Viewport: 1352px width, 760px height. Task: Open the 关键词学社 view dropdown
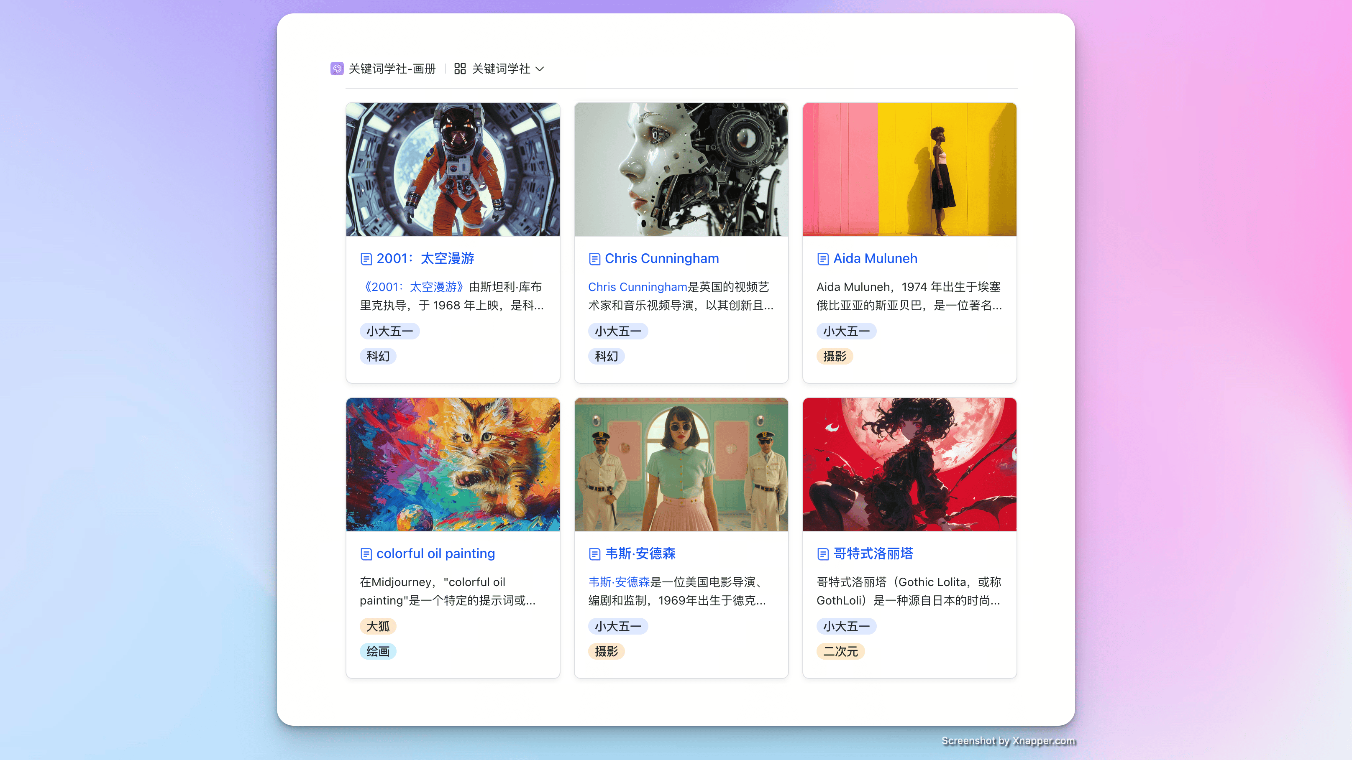[540, 69]
